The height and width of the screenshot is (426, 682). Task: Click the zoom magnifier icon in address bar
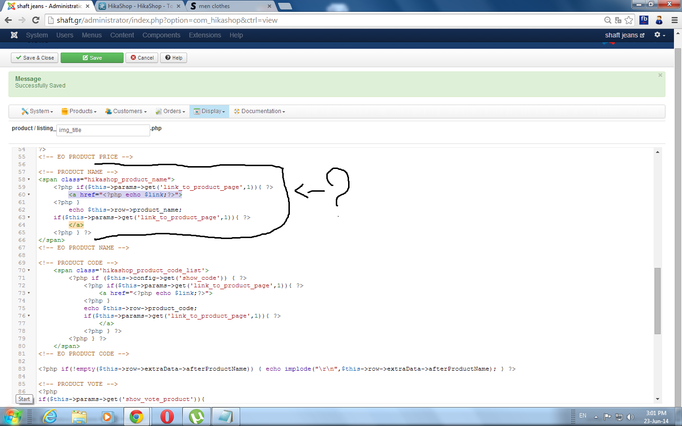pyautogui.click(x=608, y=20)
